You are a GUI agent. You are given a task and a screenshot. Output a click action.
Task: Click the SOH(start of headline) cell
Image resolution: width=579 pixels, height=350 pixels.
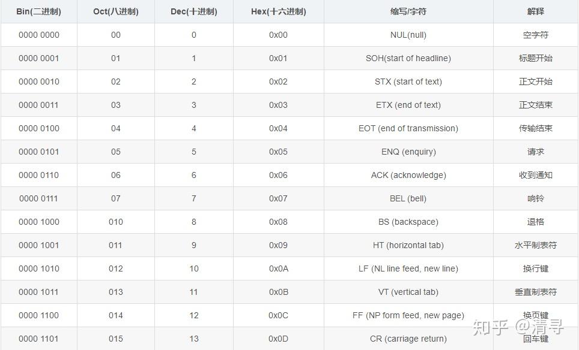[x=408, y=58]
